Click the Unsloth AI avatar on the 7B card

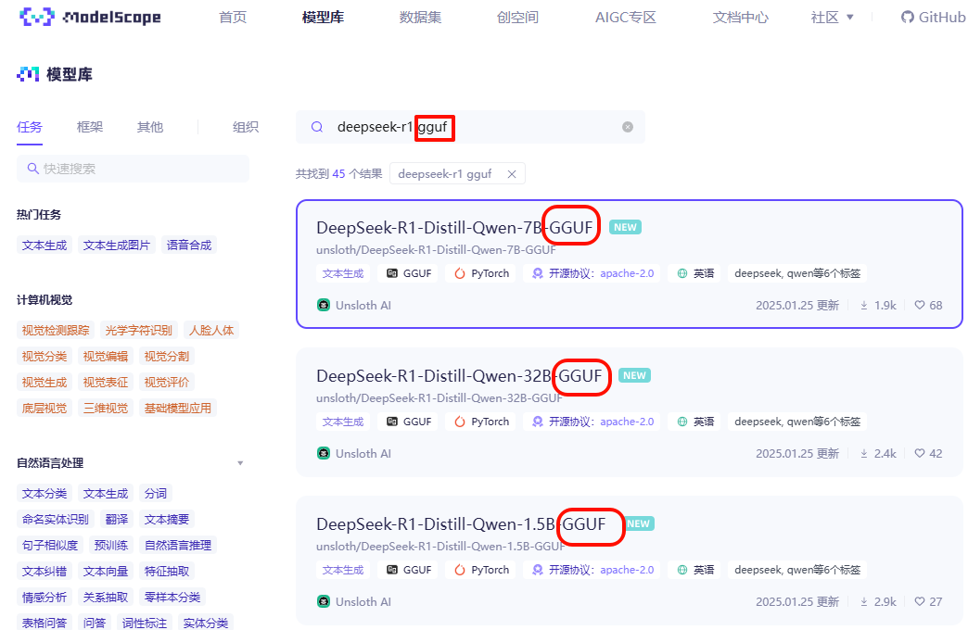coord(324,305)
